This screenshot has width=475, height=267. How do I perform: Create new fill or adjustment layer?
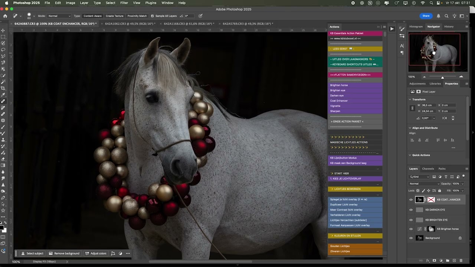pos(441,261)
